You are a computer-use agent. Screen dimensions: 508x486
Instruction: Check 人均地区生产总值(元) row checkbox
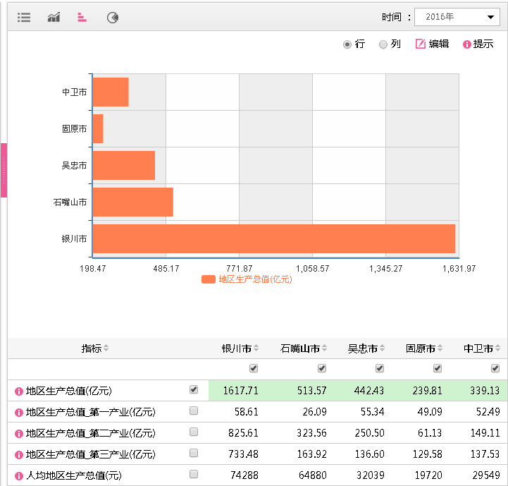pos(194,474)
